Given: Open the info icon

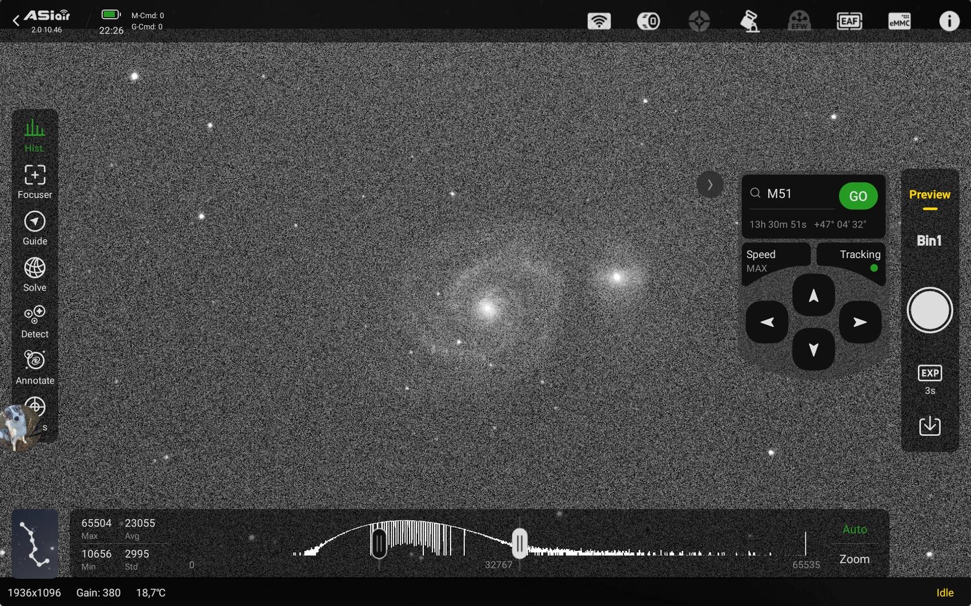Looking at the screenshot, I should coord(949,21).
